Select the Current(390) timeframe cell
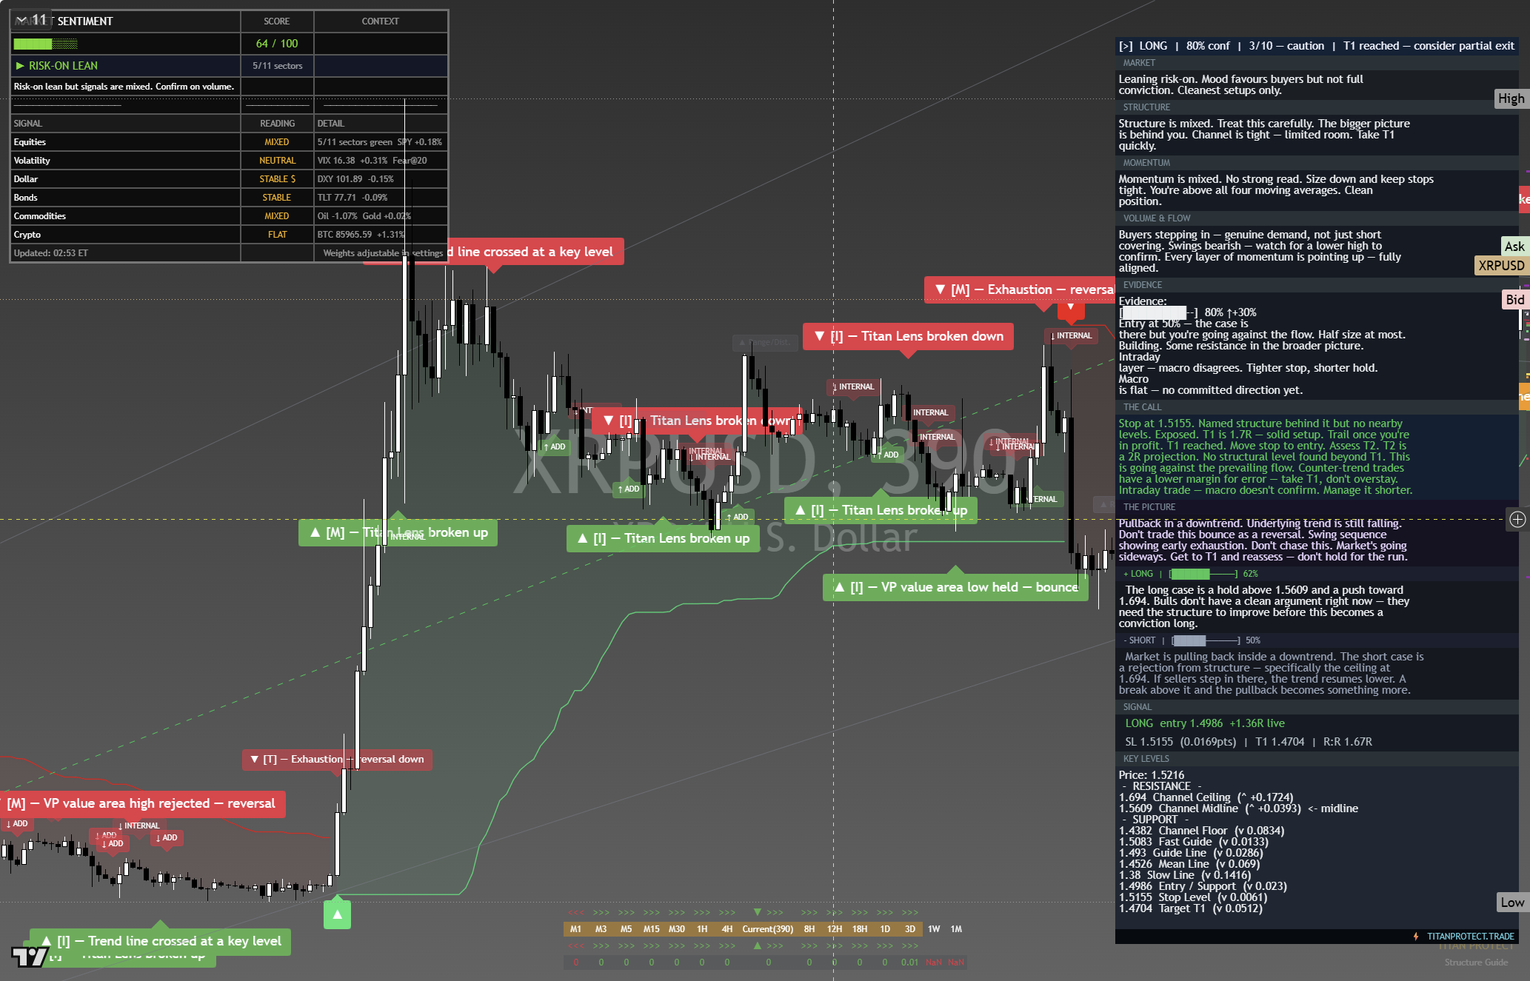 (768, 929)
